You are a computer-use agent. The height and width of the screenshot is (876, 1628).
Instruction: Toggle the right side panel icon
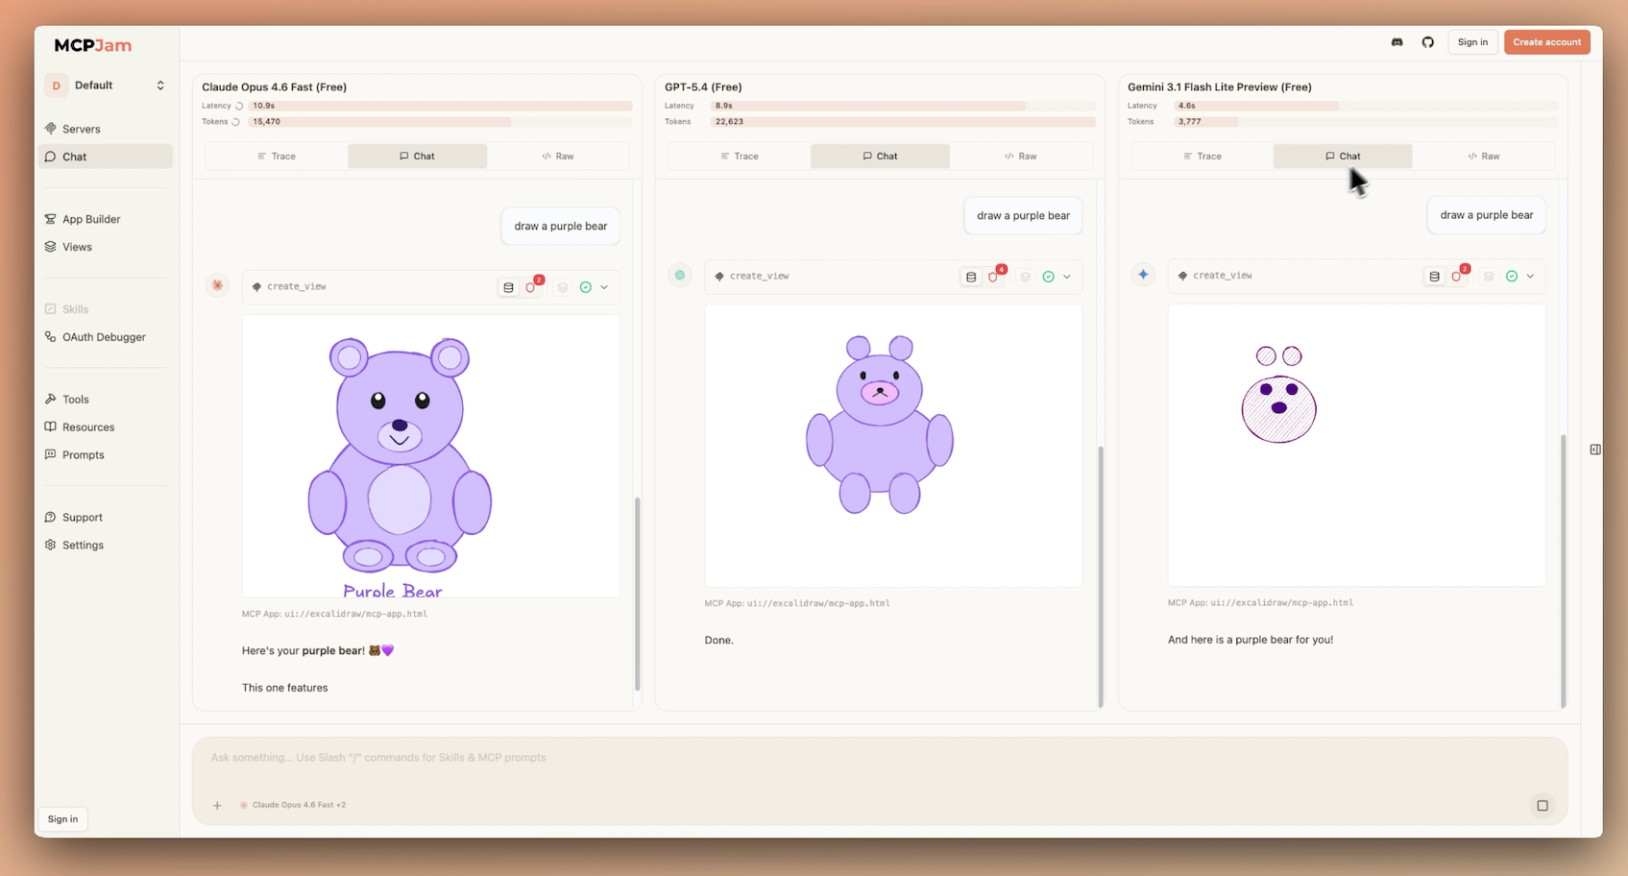[1594, 450]
